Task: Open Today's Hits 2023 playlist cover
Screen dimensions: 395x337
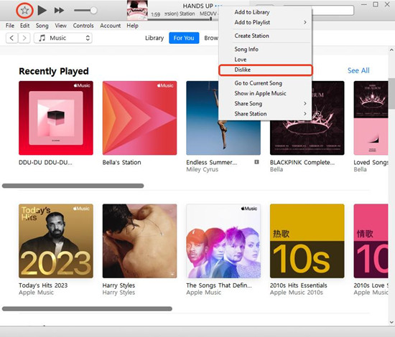Action: (x=56, y=241)
